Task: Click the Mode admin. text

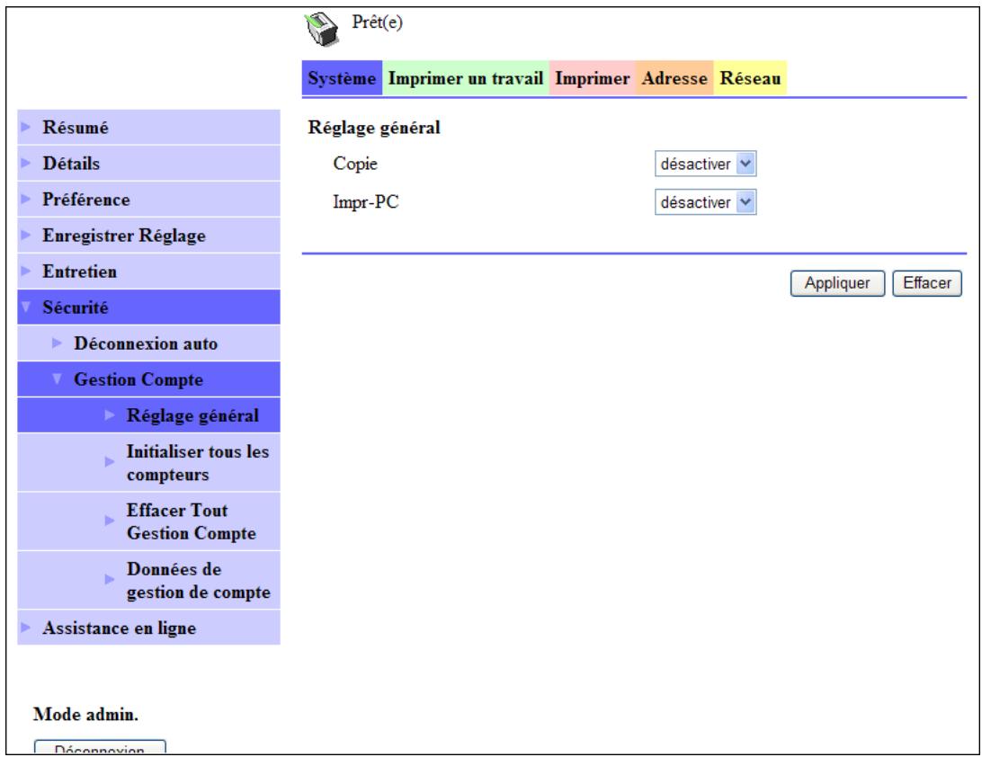Action: pyautogui.click(x=85, y=714)
